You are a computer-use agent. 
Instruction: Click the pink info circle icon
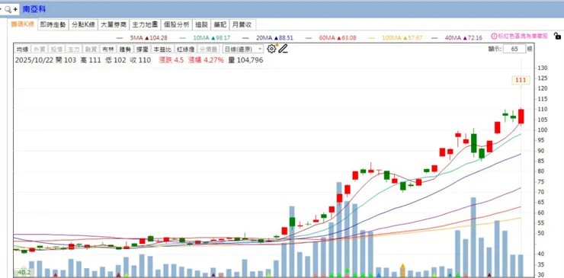pyautogui.click(x=494, y=37)
